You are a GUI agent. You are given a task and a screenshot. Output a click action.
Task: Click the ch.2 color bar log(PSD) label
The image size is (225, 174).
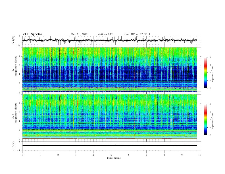[x=213, y=121]
